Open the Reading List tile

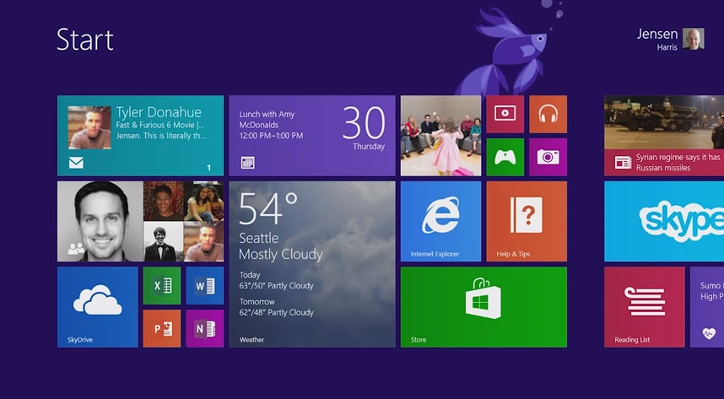(x=645, y=307)
